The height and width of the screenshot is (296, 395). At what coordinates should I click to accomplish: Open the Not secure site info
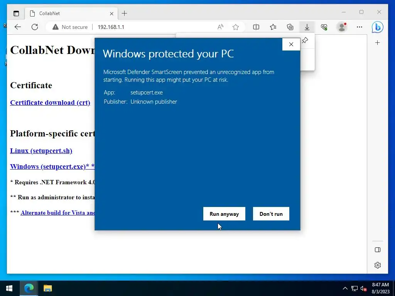point(70,27)
